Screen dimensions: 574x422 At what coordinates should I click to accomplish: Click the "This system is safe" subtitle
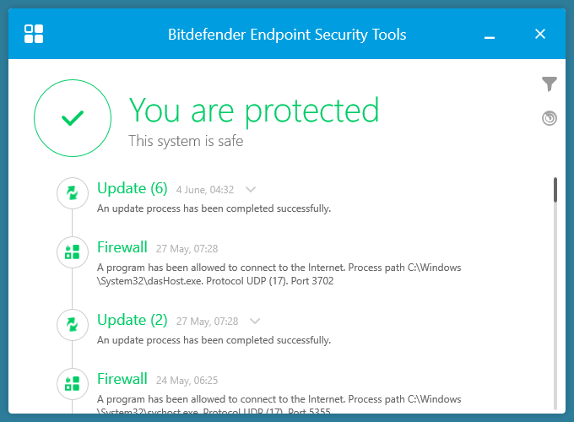pyautogui.click(x=186, y=142)
